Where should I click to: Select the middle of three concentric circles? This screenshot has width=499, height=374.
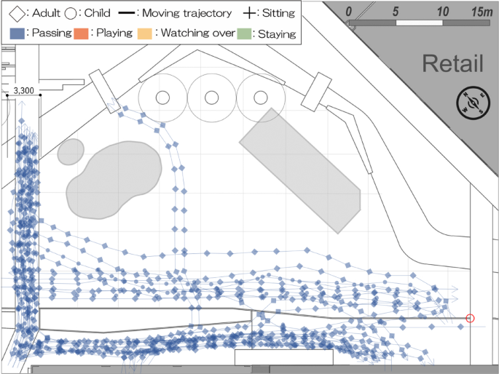click(x=211, y=97)
